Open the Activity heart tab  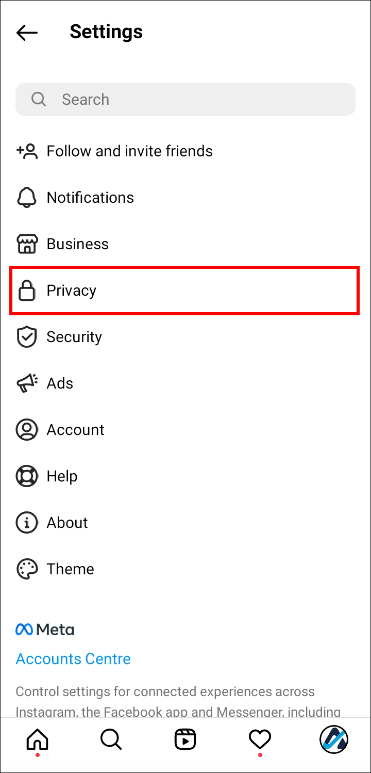pos(260,740)
